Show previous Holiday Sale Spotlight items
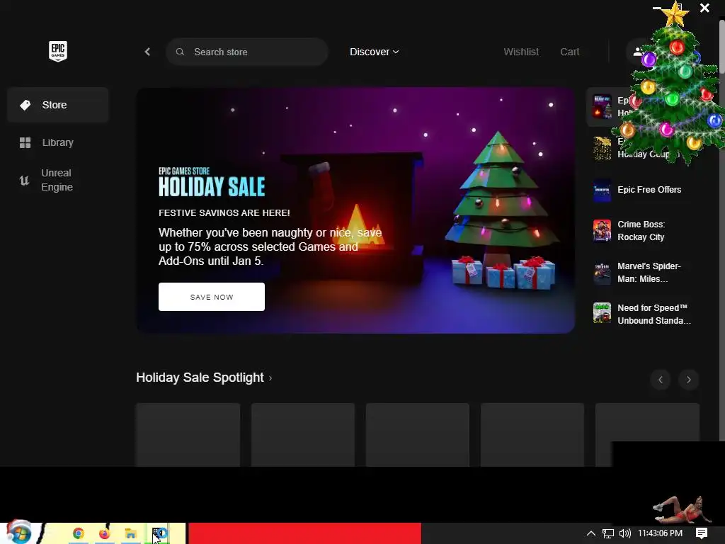 pos(661,380)
